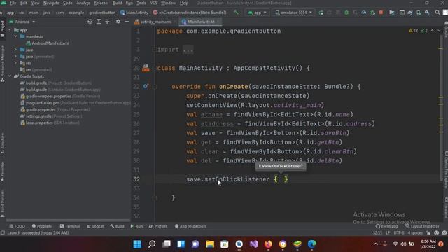Collapse the app module tree node
448x252 pixels.
(10, 30)
